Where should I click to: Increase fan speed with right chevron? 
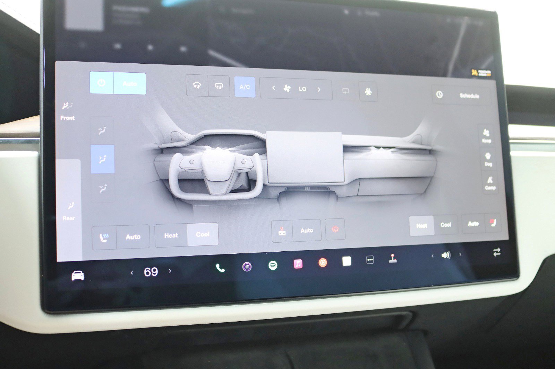(319, 89)
